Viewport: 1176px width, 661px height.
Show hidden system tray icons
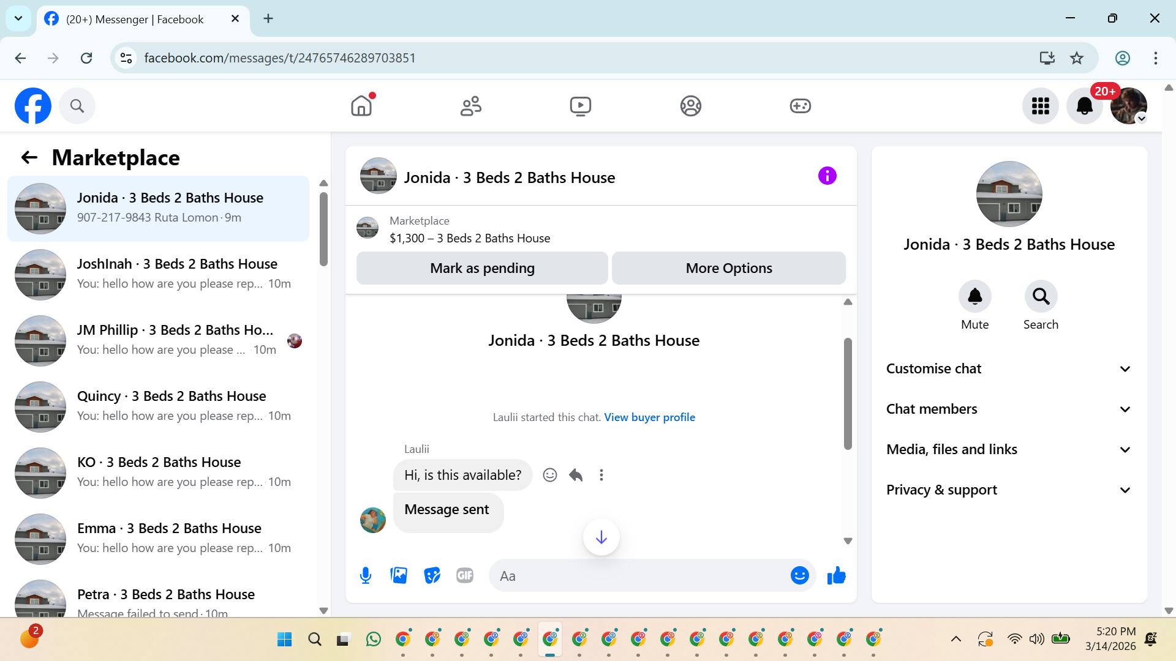pyautogui.click(x=956, y=640)
